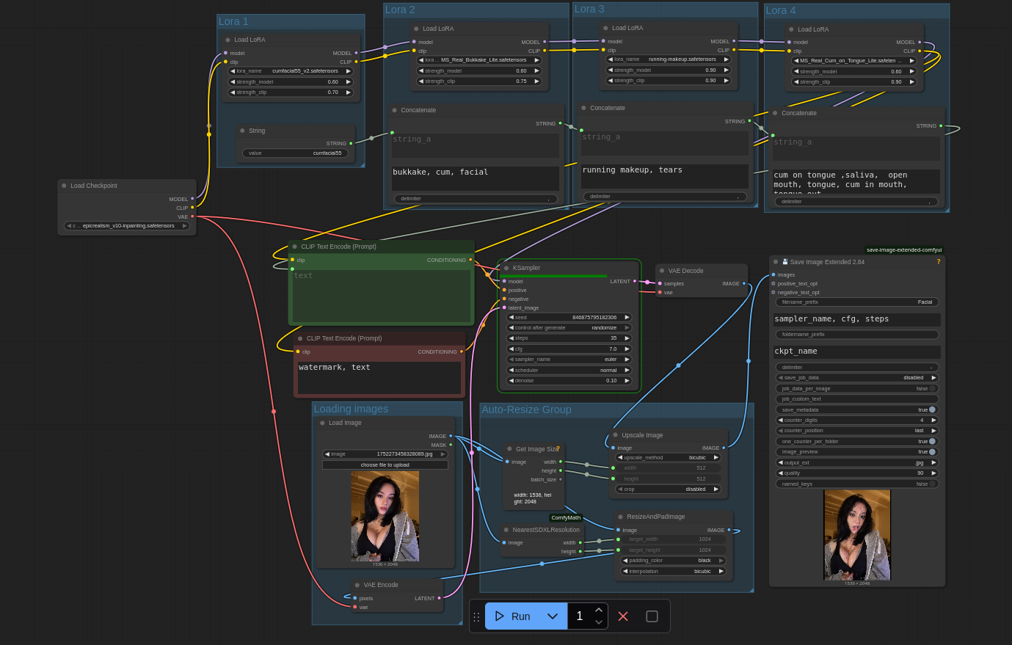Collapse the red CLIP Text Encode node dot

click(300, 338)
